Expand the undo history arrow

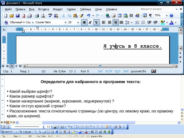93,16
